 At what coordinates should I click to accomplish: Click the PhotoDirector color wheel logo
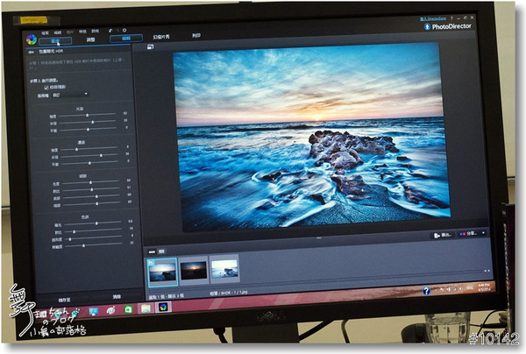pyautogui.click(x=32, y=39)
